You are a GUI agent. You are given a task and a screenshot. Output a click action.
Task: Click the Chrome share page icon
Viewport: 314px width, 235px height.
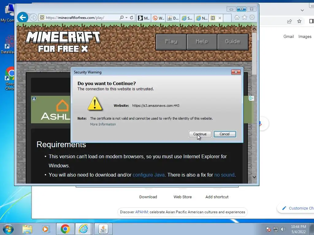(289, 21)
